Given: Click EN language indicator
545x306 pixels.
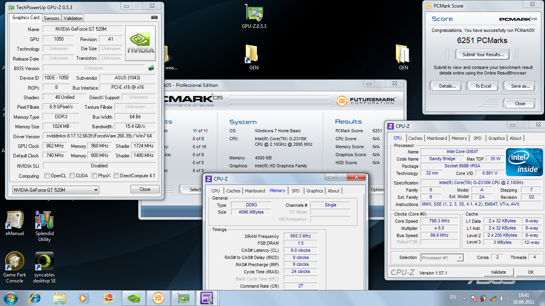Looking at the screenshot, I should pyautogui.click(x=453, y=297).
